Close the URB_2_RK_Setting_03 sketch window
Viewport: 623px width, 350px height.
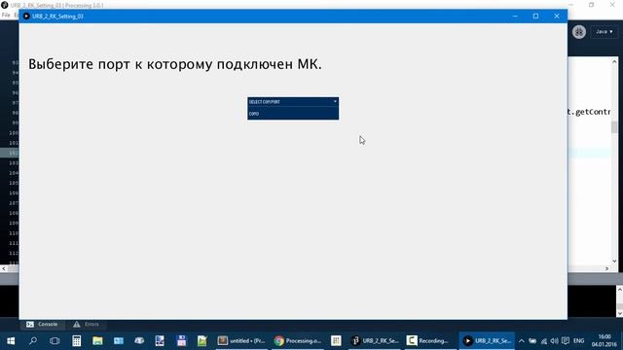557,17
